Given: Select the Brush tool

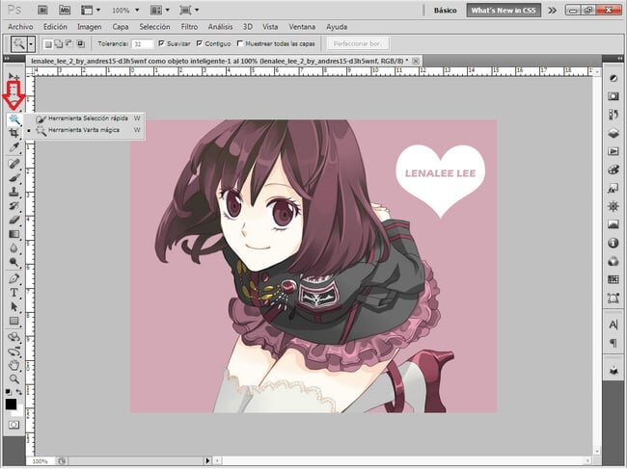Looking at the screenshot, I should [x=14, y=177].
